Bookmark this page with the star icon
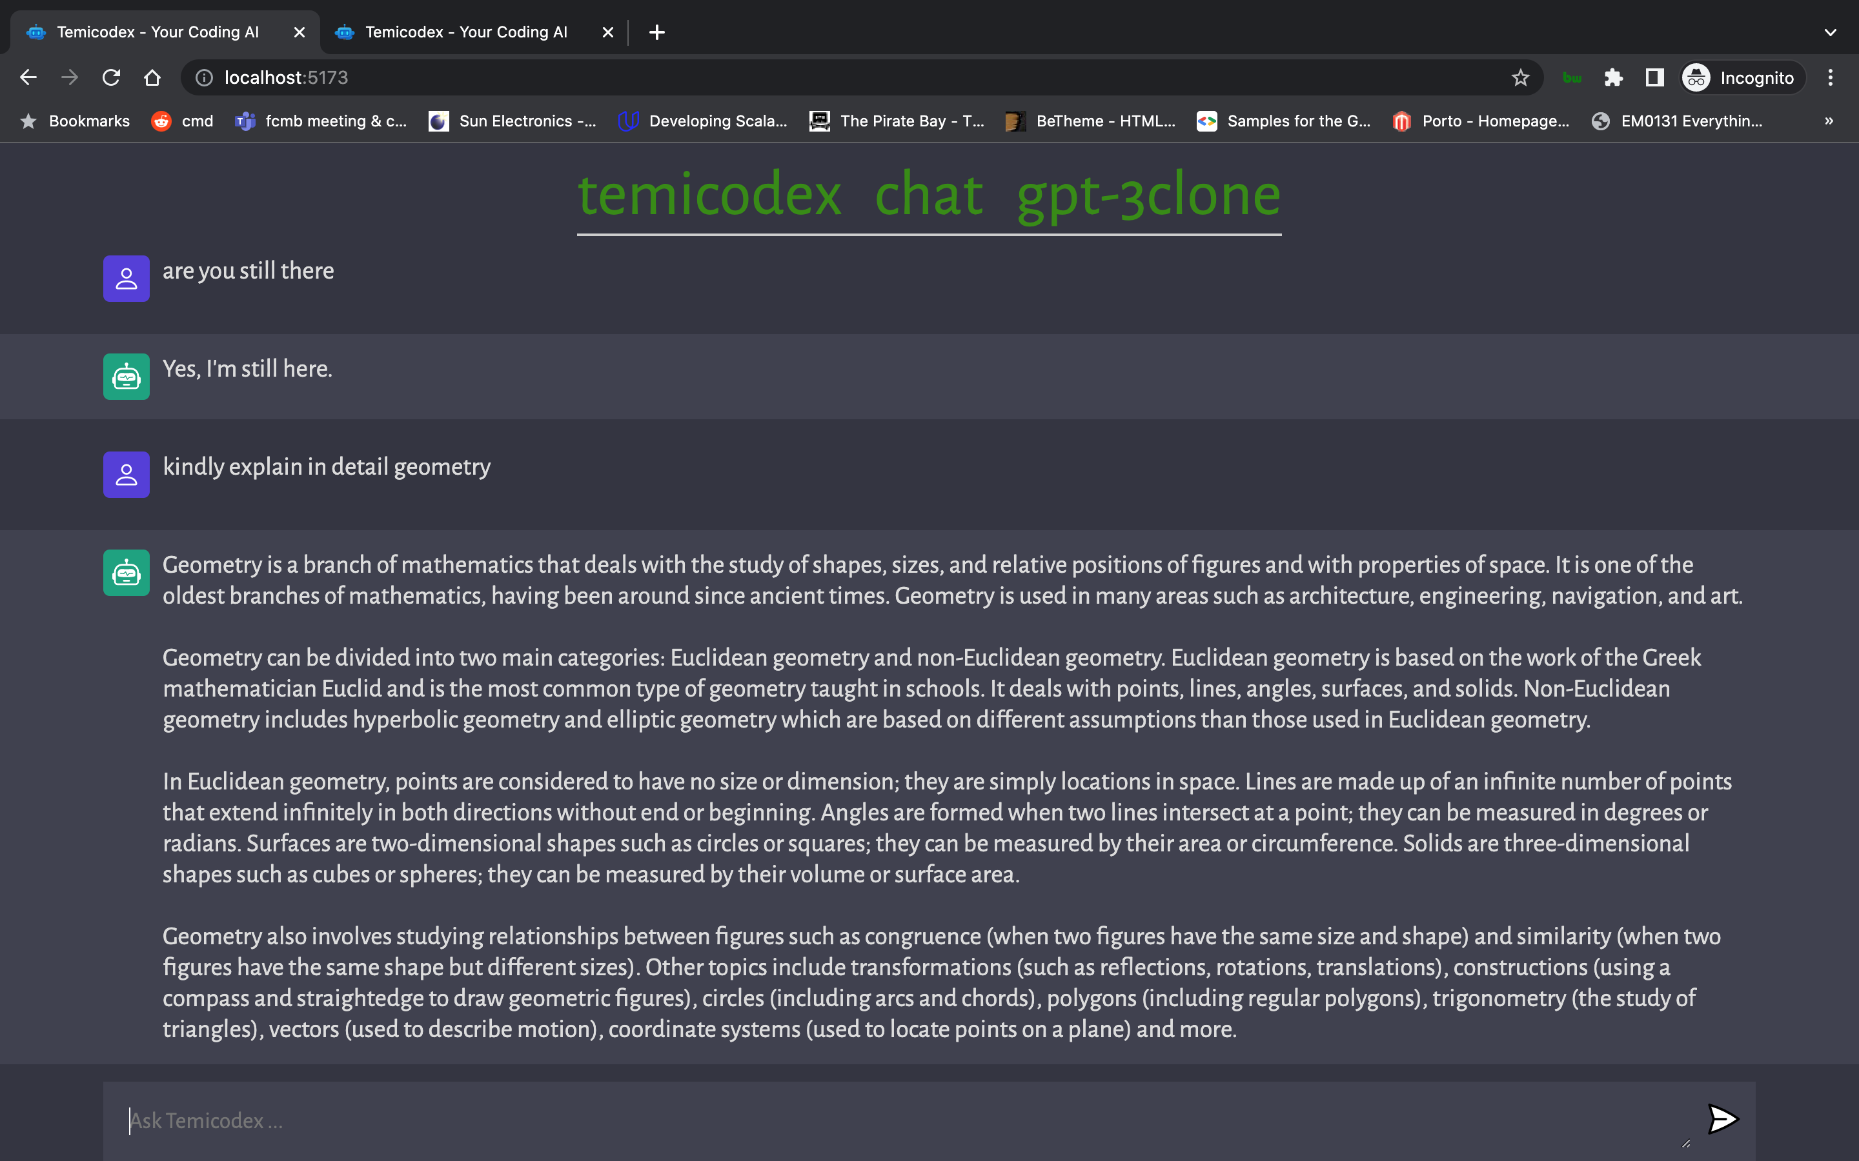Image resolution: width=1859 pixels, height=1161 pixels. tap(1520, 77)
